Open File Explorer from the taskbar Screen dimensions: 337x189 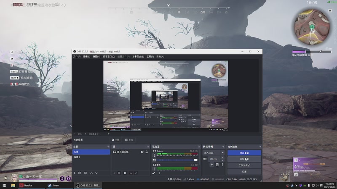tap(13, 185)
